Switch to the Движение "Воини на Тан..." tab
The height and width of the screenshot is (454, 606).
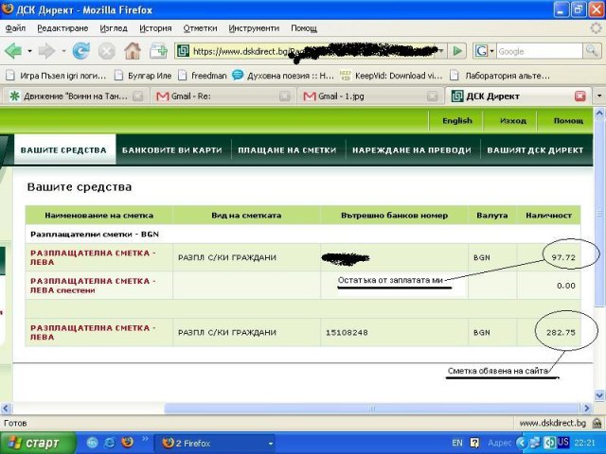(74, 96)
